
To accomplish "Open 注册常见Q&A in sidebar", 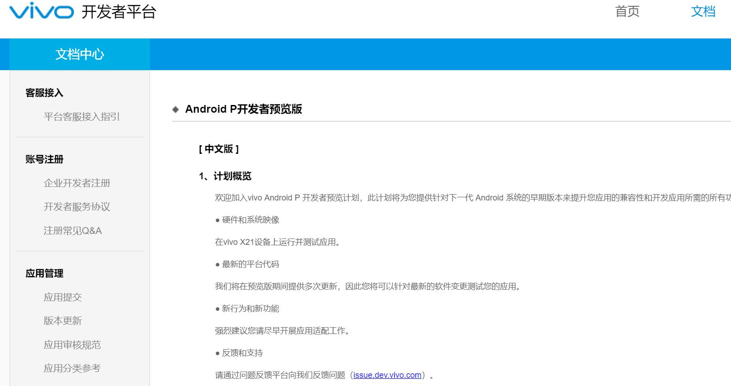I will pyautogui.click(x=73, y=231).
